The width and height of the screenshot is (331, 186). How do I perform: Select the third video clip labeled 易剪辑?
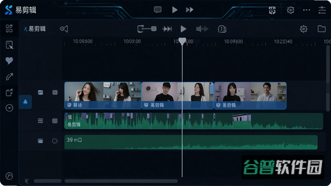[250, 95]
